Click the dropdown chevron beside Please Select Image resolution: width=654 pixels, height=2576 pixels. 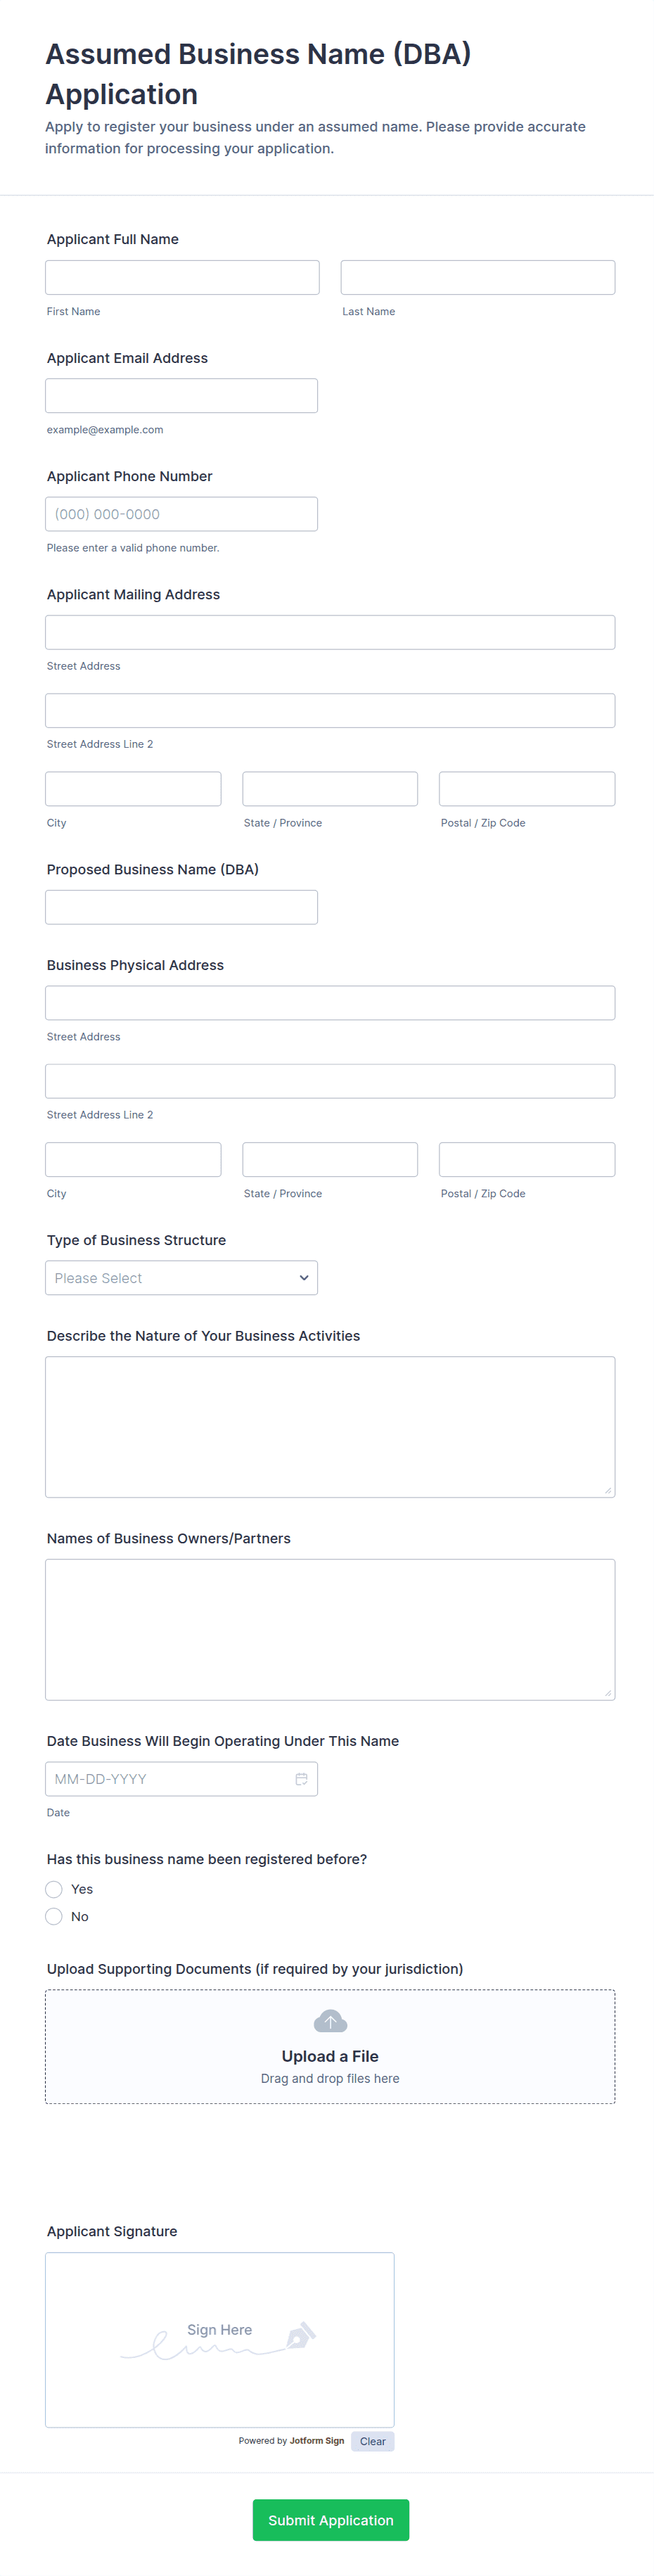(x=304, y=1278)
